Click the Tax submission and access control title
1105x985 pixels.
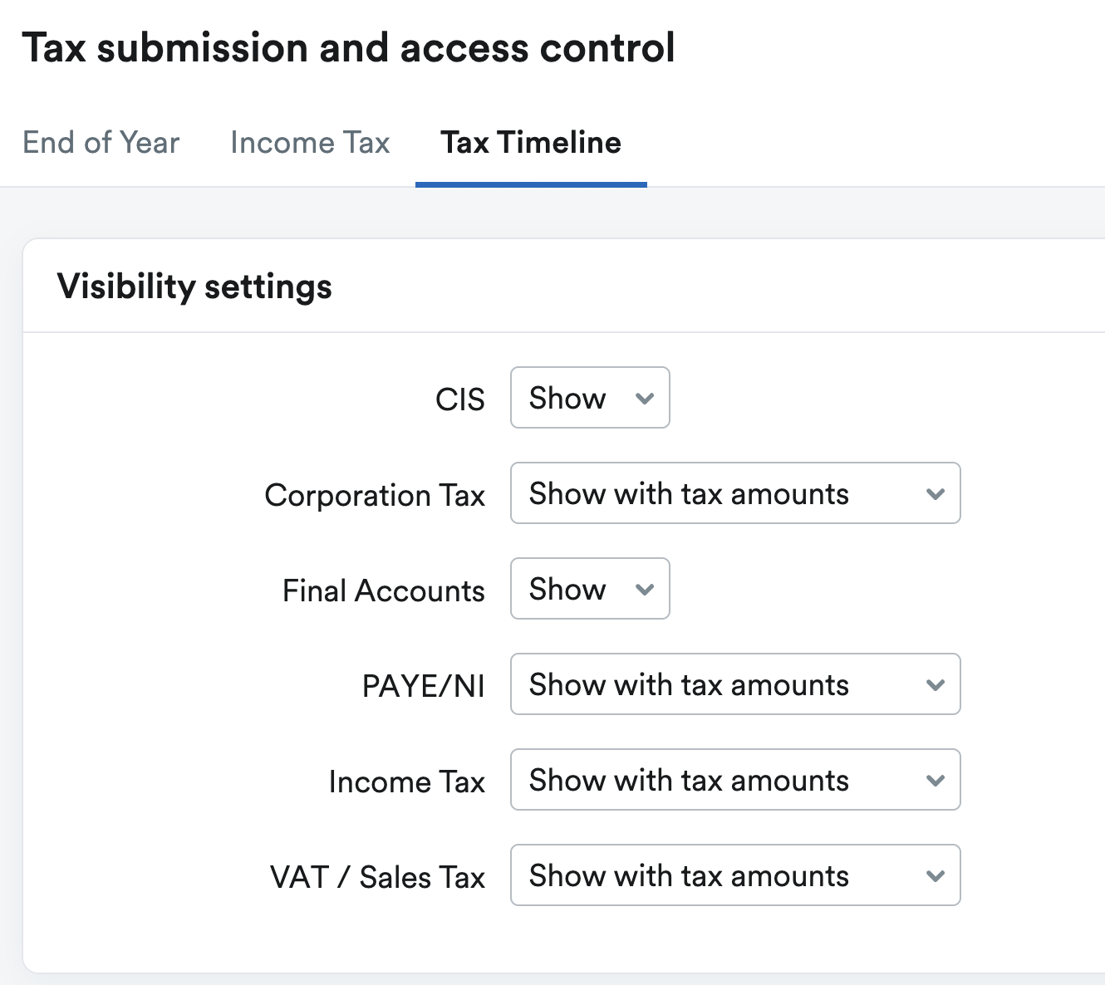[x=348, y=47]
